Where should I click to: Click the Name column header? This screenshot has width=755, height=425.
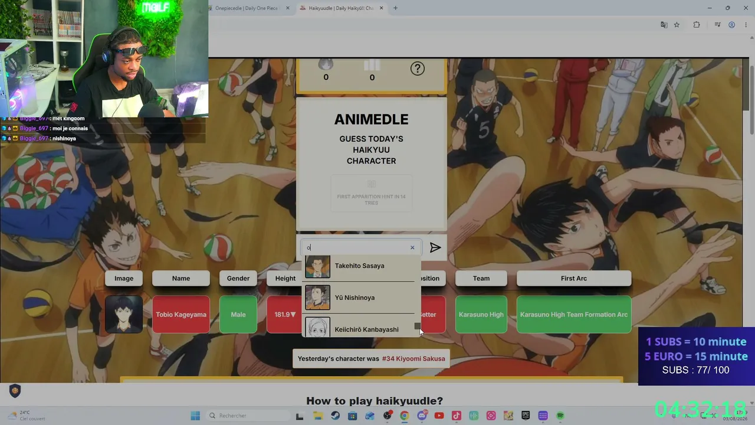(x=181, y=279)
